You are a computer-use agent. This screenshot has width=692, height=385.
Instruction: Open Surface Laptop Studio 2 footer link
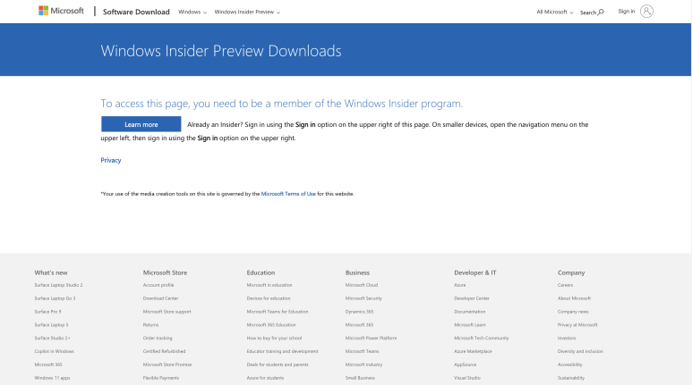[59, 285]
